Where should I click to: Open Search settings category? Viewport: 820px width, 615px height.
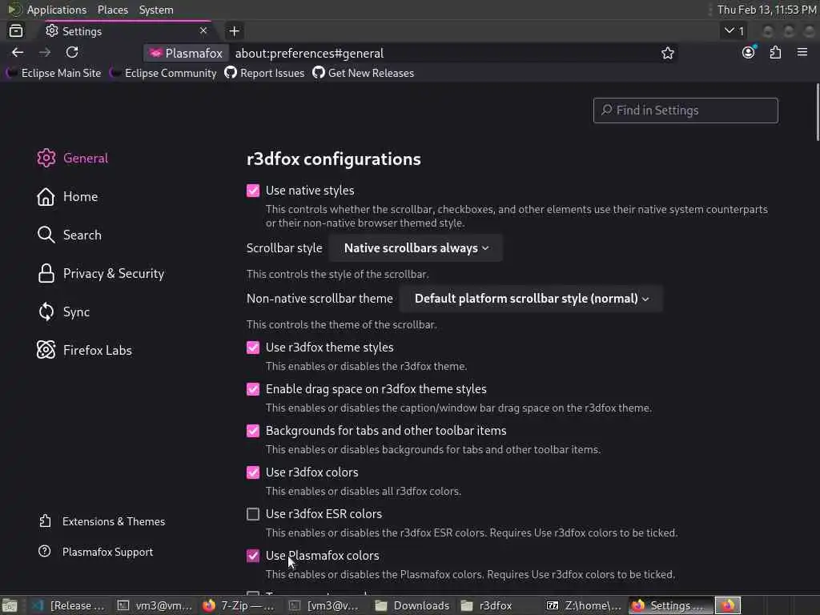(x=70, y=235)
